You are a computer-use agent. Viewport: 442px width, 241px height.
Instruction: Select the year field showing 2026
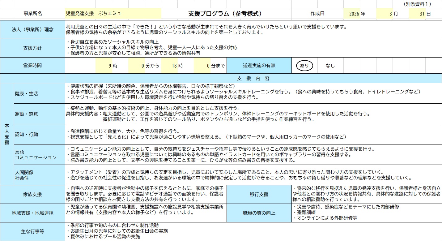[x=352, y=14]
